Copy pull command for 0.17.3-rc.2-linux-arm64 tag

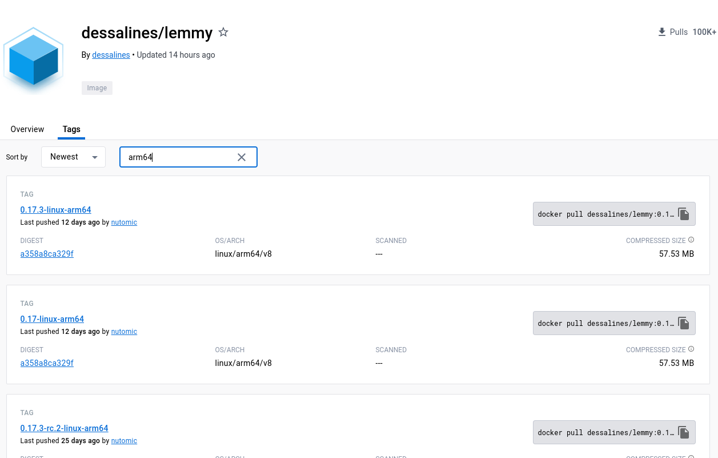(x=684, y=433)
